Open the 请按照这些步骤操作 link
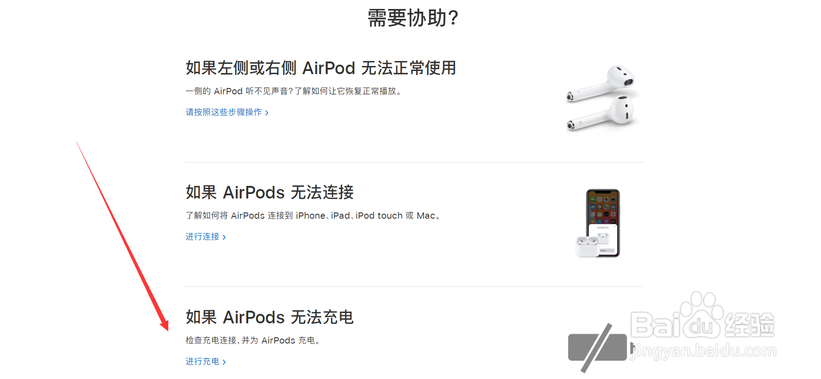 tap(224, 112)
